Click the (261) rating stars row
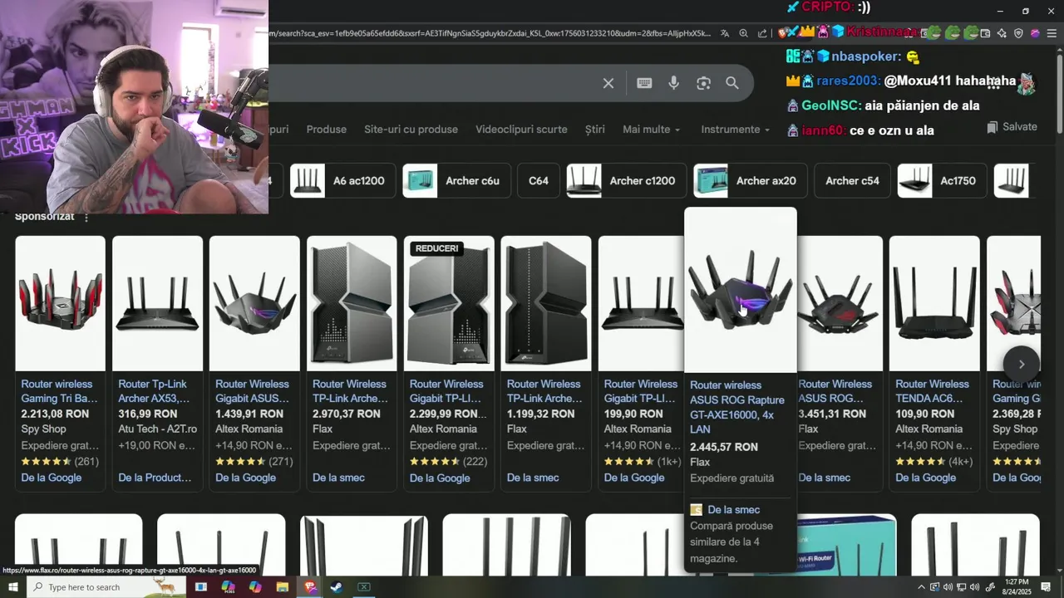Viewport: 1064px width, 598px height. coord(60,462)
